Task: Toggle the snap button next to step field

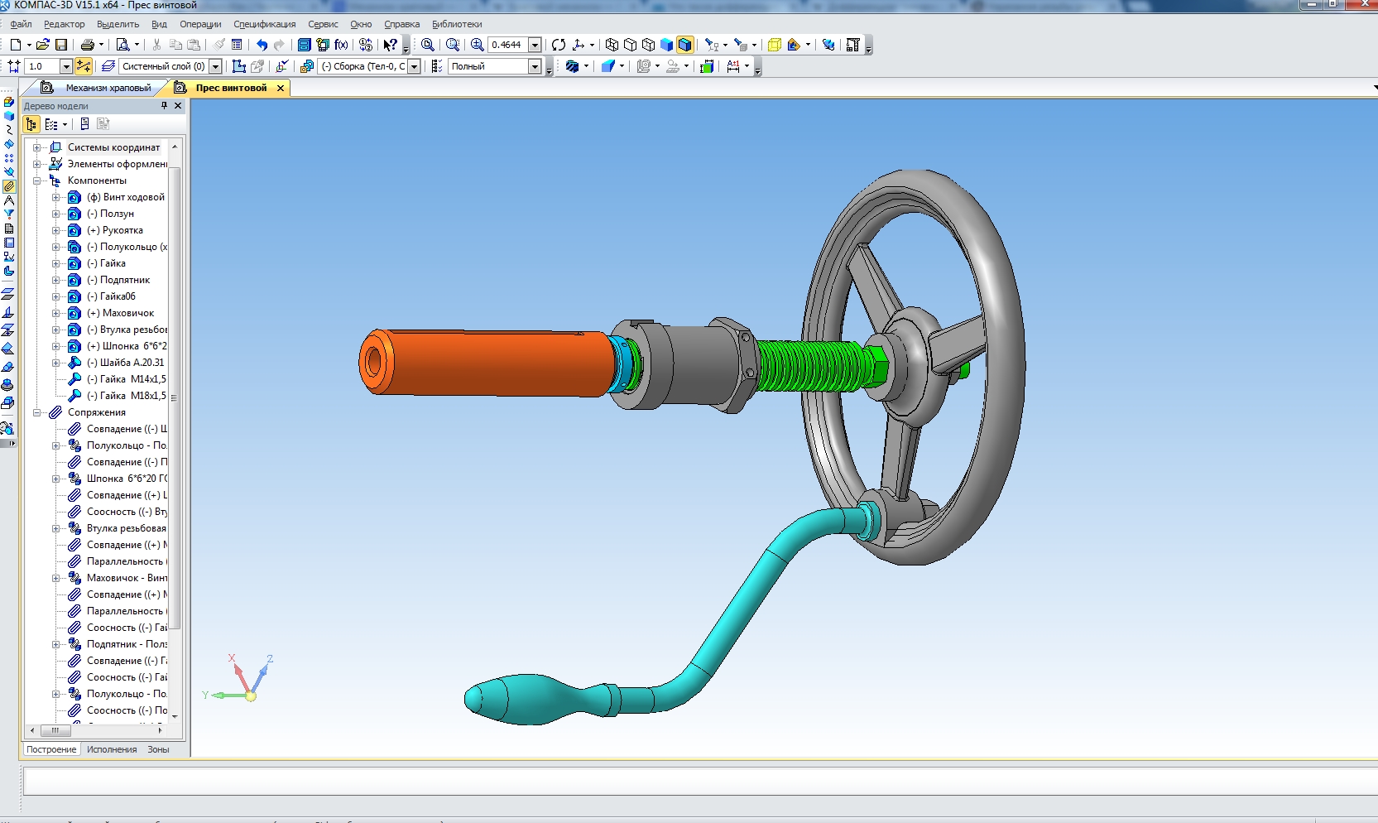Action: [84, 66]
